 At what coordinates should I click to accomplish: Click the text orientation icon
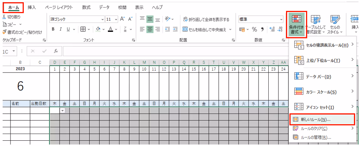pyautogui.click(x=168, y=19)
